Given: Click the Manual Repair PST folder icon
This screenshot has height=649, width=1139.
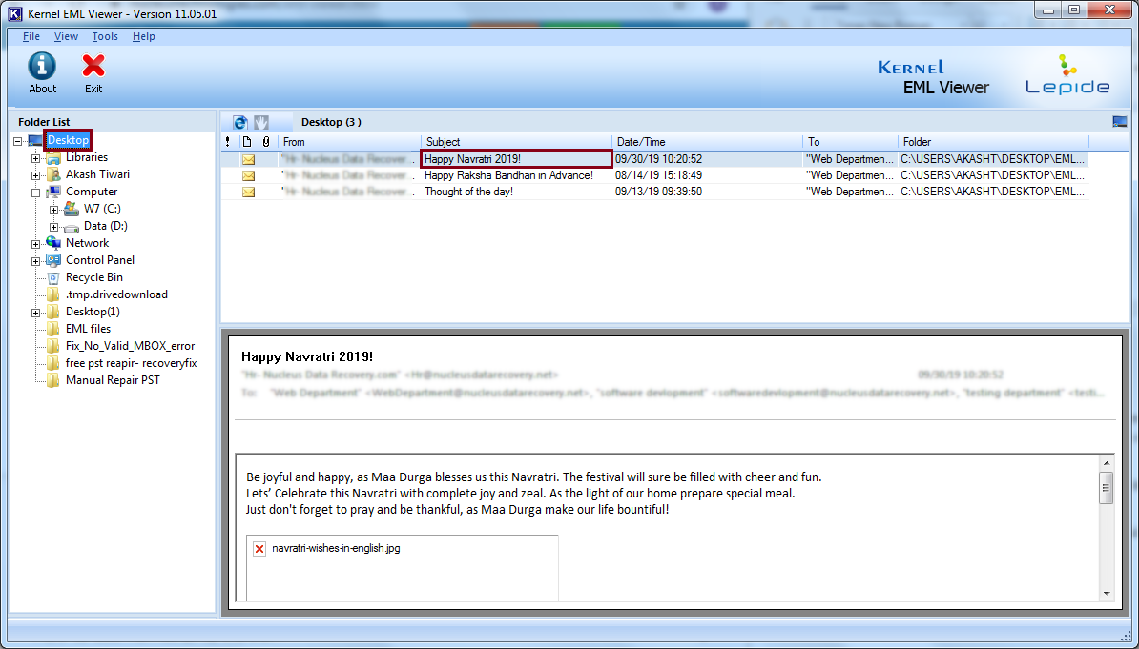Looking at the screenshot, I should [53, 380].
